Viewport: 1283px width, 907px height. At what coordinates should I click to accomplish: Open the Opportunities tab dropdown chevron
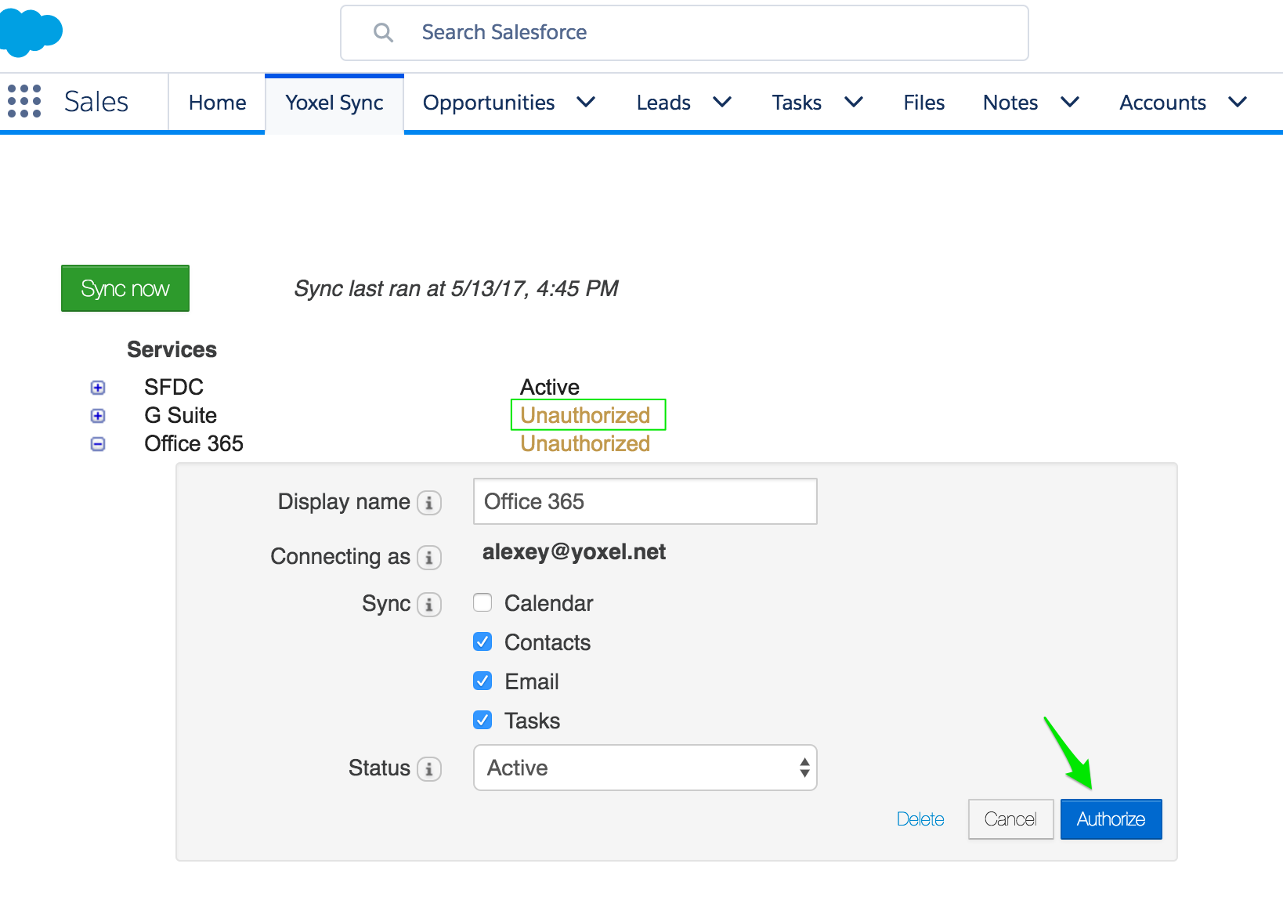click(586, 102)
